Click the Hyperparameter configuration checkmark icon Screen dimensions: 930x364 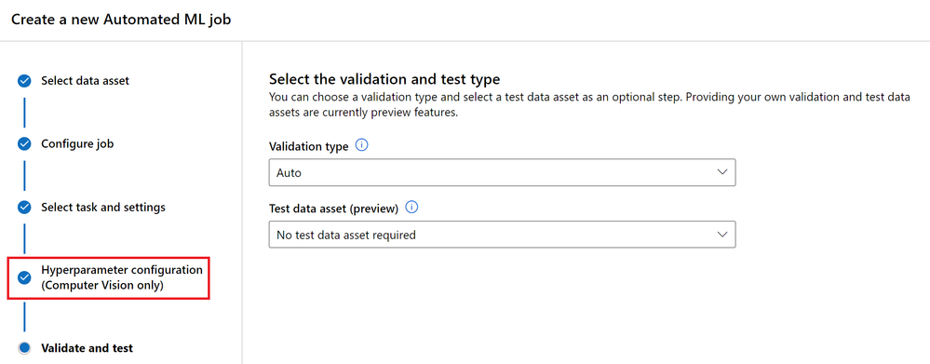click(x=24, y=277)
